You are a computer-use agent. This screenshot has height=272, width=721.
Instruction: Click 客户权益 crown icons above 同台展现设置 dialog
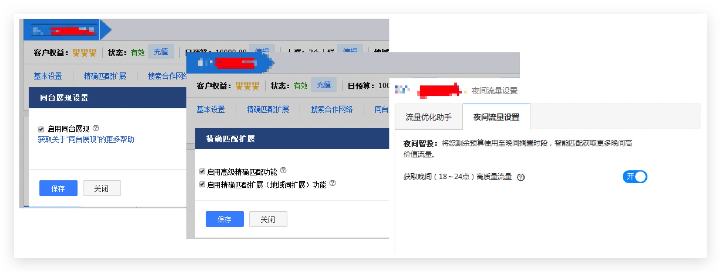tap(84, 53)
